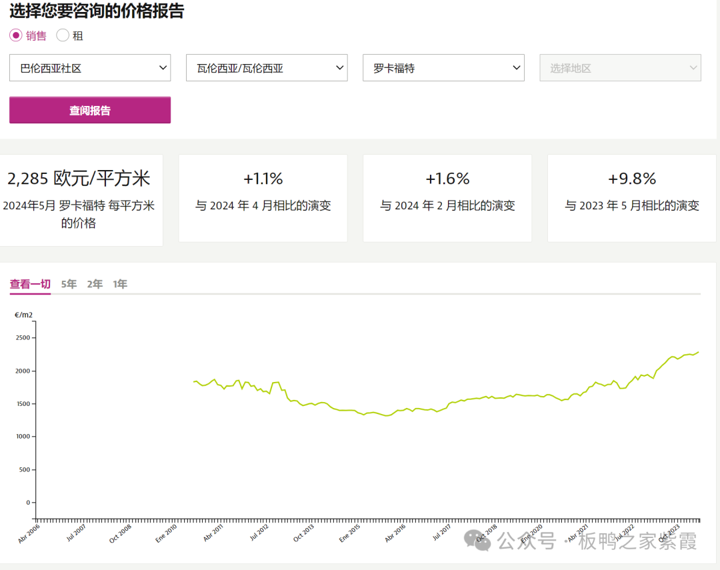Screen dimensions: 720x570
Task: Click the greyed-out 选择地区 dropdown
Action: 620,68
